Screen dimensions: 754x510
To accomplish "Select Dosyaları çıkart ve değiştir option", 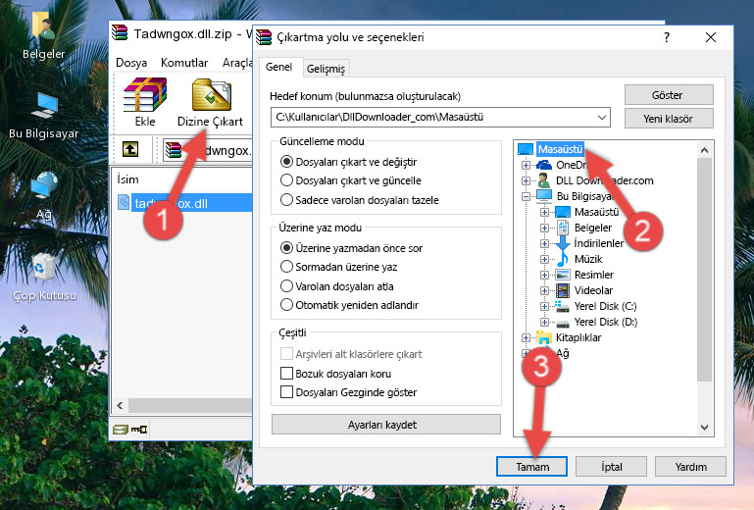I will (286, 162).
